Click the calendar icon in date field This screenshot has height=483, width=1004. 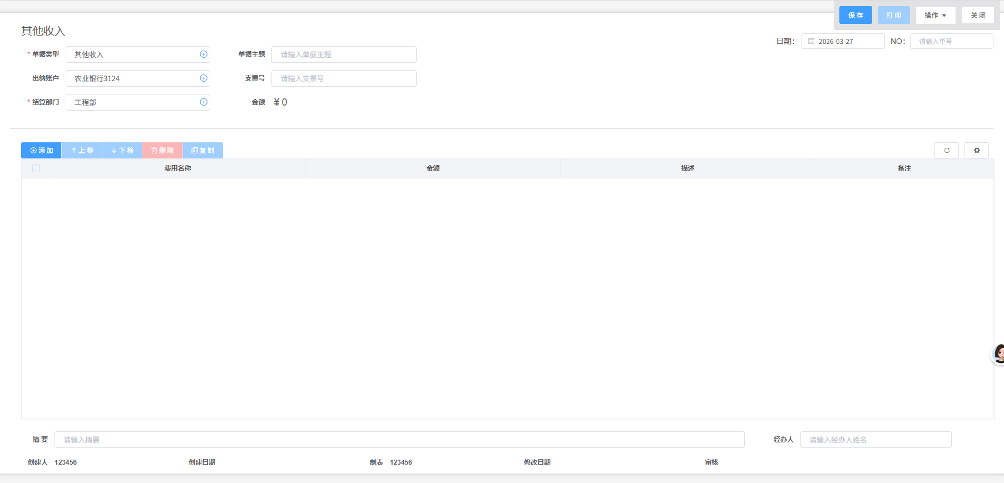[x=812, y=42]
